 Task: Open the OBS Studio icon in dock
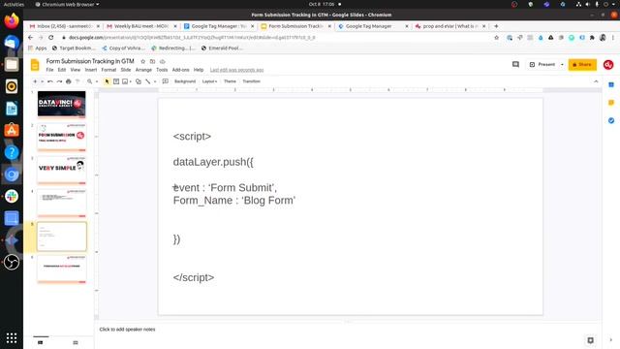(x=12, y=262)
